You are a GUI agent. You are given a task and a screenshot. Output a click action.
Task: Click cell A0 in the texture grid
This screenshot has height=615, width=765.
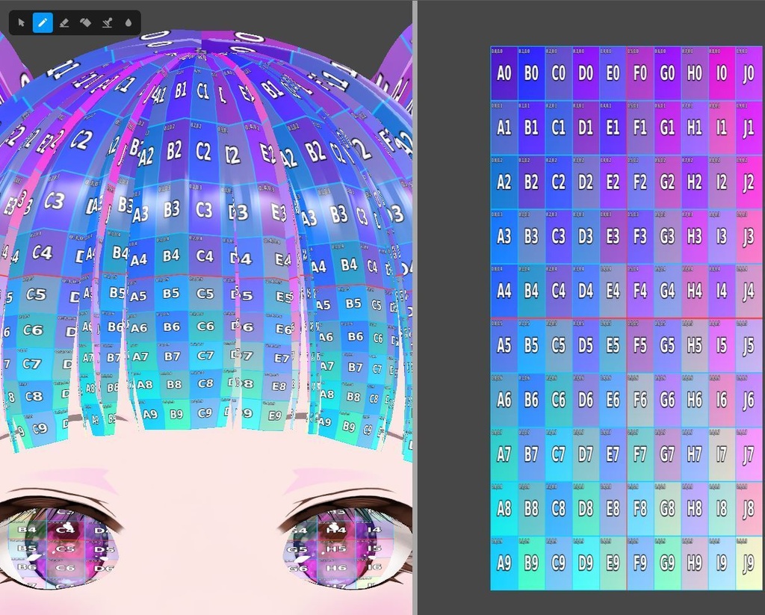coord(504,74)
